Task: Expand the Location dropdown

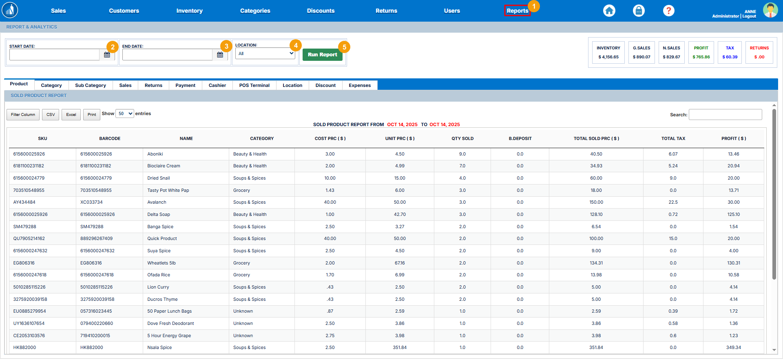Action: click(x=265, y=53)
